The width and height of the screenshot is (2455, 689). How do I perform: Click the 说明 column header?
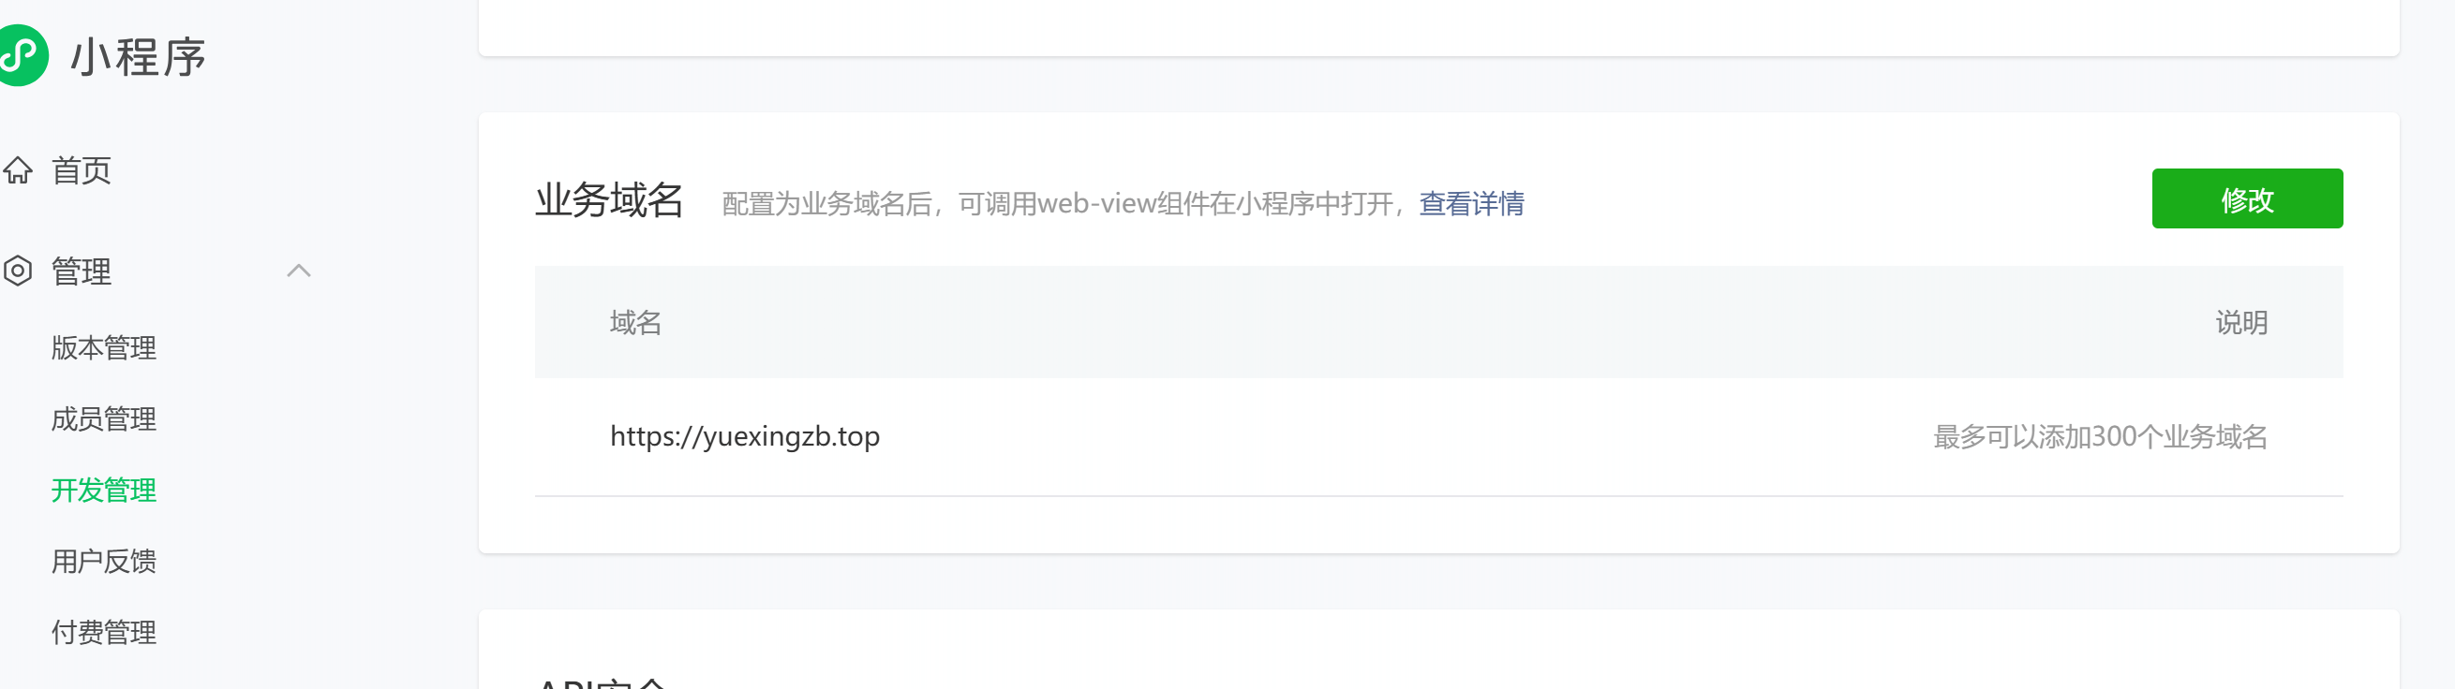coord(2240,323)
